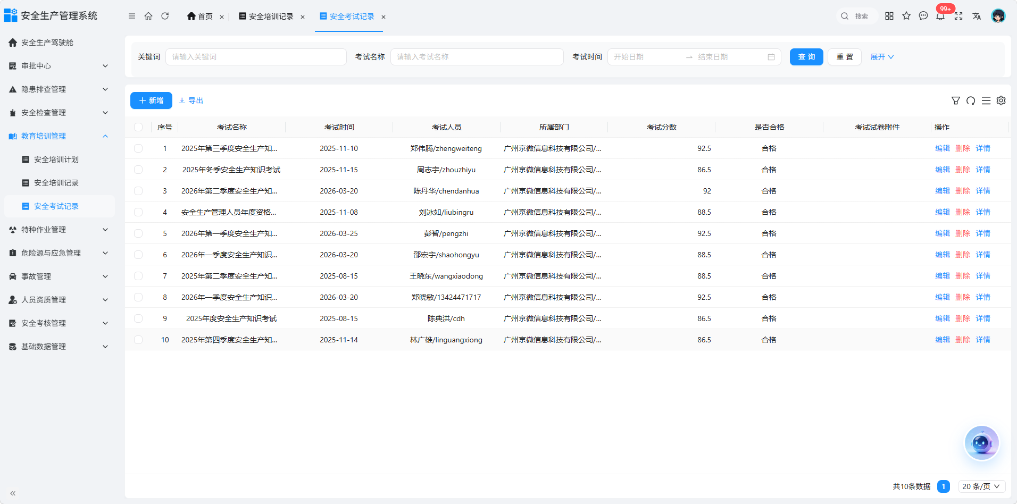The height and width of the screenshot is (504, 1017).
Task: Expand the 审批中心 sidebar menu
Action: click(x=60, y=66)
